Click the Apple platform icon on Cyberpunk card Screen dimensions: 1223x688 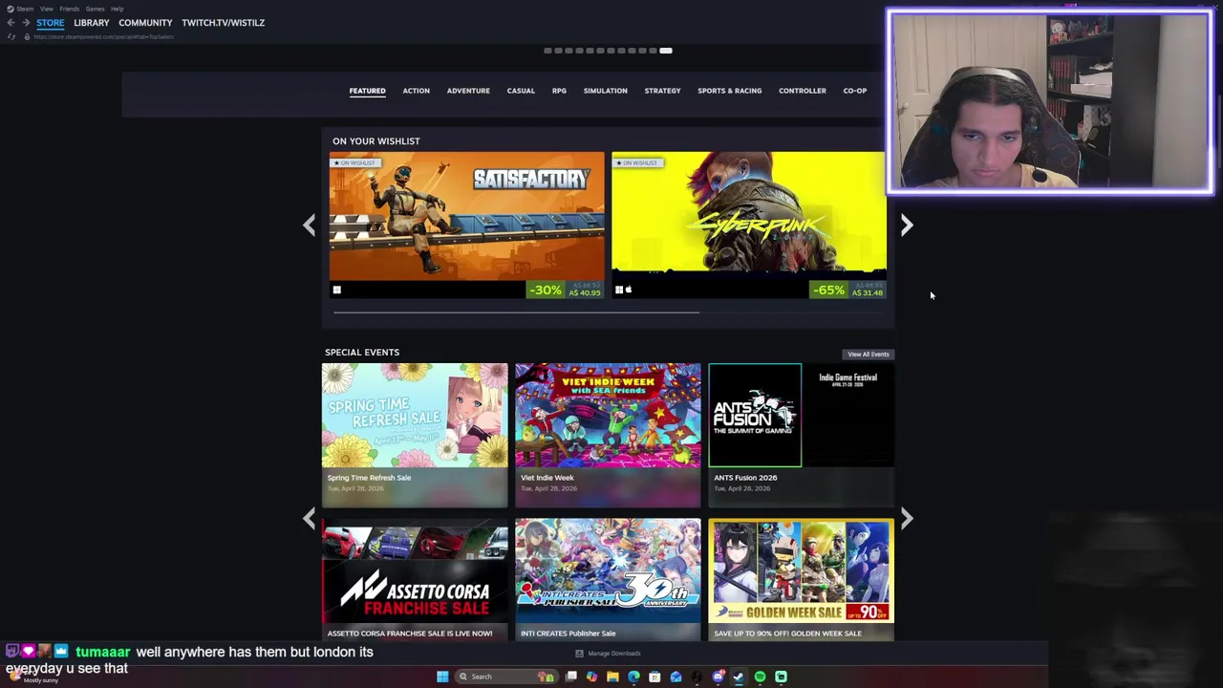coord(628,290)
